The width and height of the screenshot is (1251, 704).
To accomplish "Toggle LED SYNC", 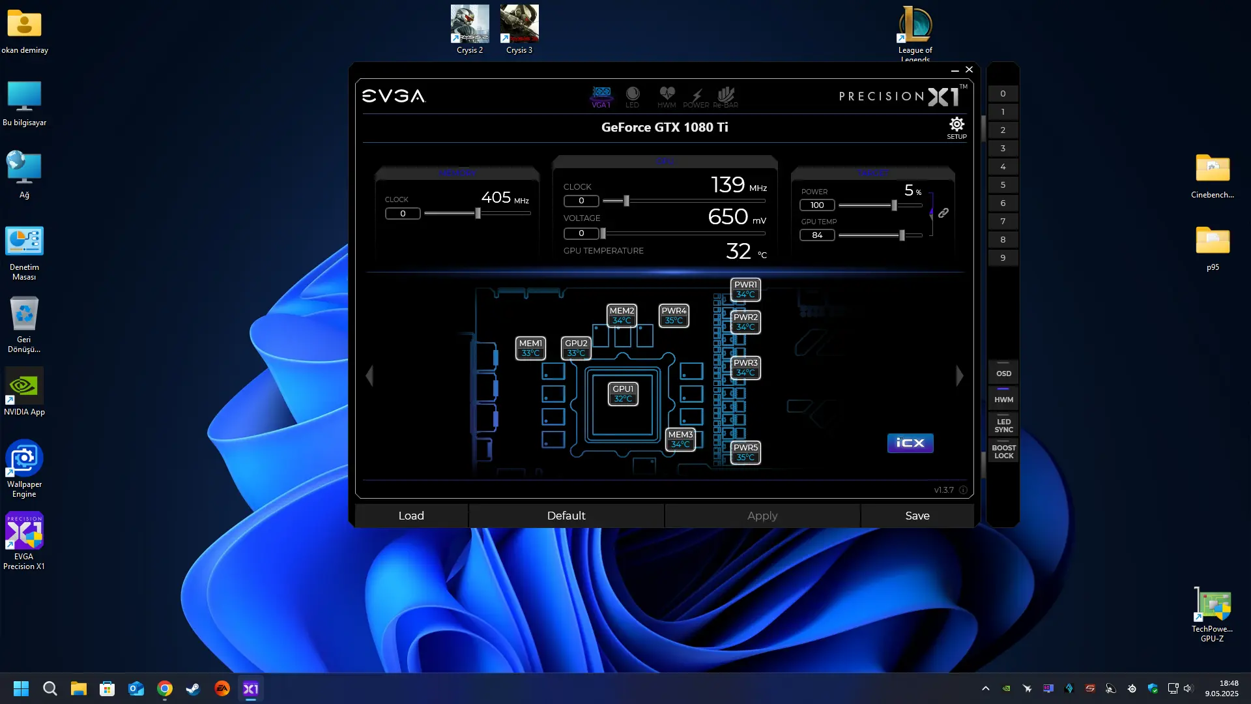I will [1003, 425].
